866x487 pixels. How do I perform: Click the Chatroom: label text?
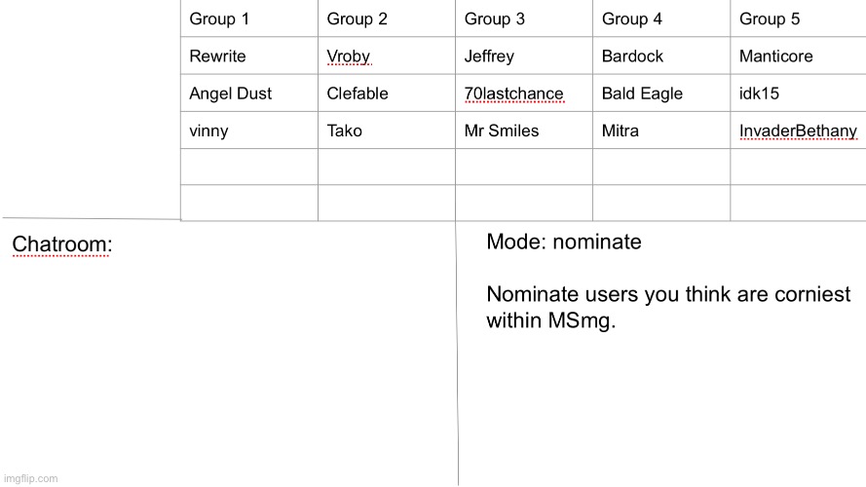click(x=62, y=244)
